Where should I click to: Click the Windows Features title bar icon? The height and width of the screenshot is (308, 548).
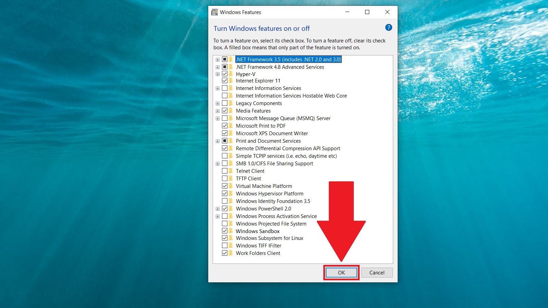[x=215, y=12]
